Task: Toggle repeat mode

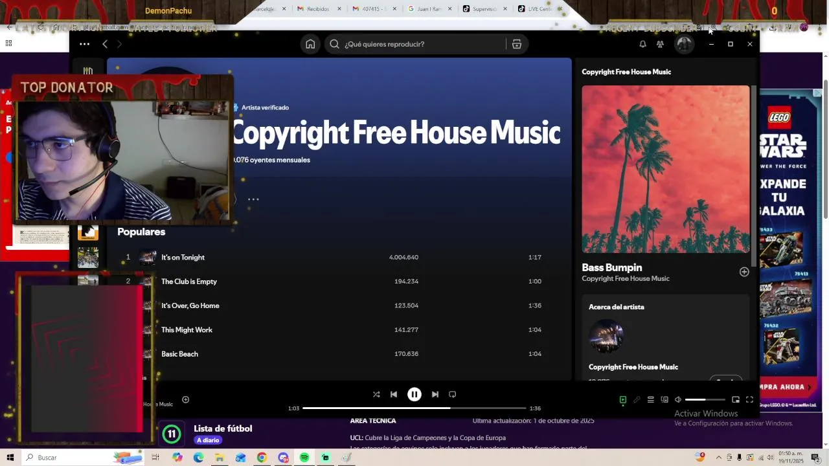Action: [453, 394]
